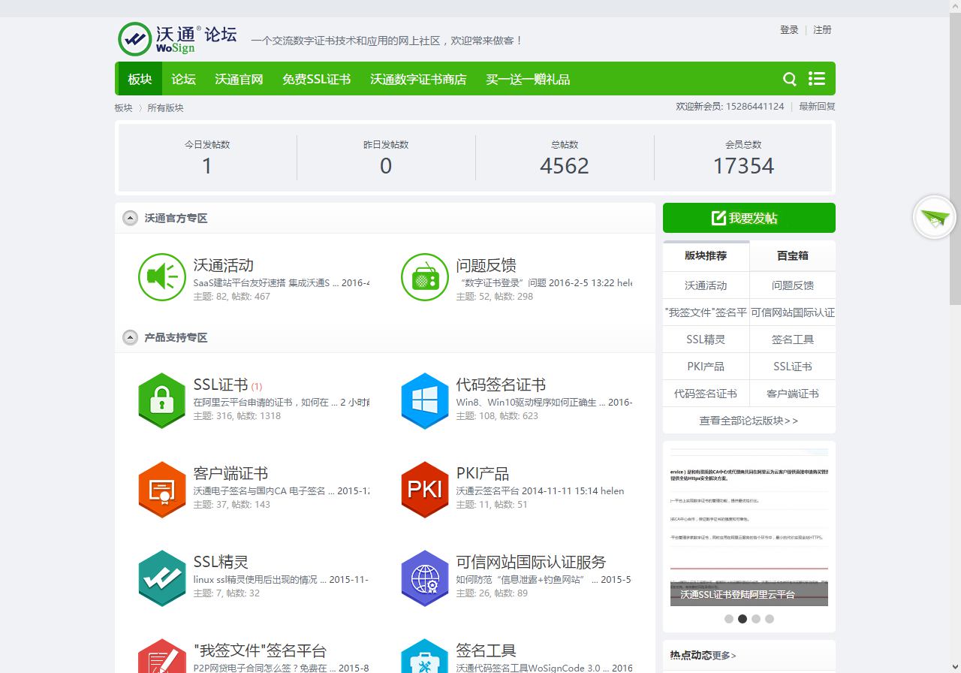The width and height of the screenshot is (961, 673).
Task: Open the 沃通活动 forum title
Action: coord(223,265)
